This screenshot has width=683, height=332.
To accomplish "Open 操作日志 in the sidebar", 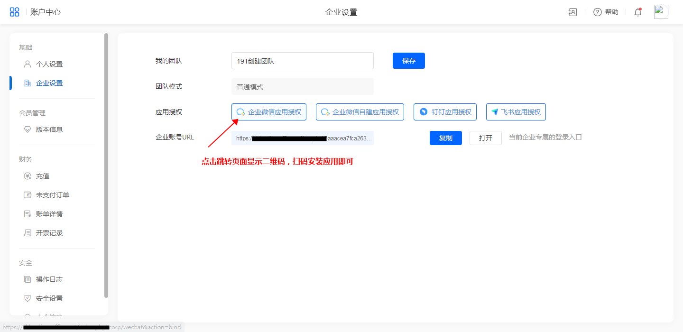I will tap(49, 279).
